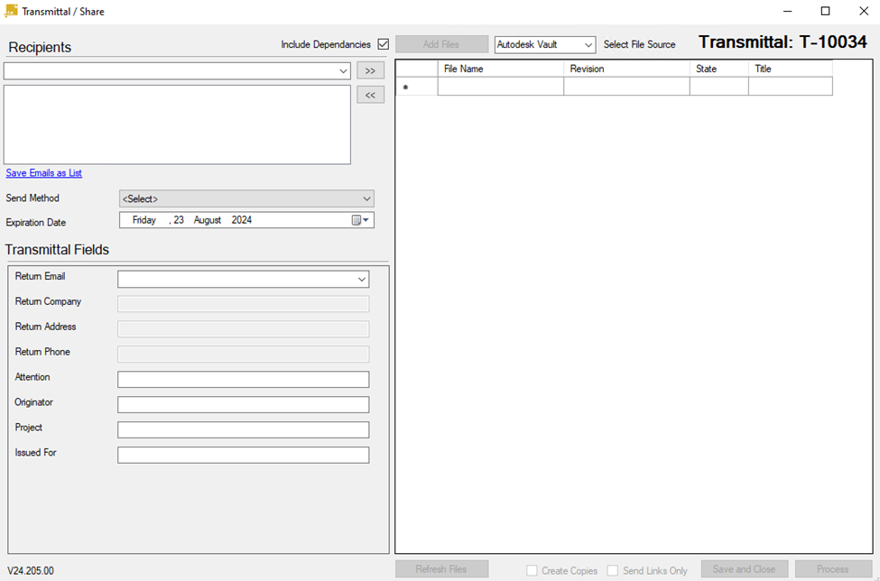
Task: Open the Autodesk Vault file source dropdown
Action: coord(545,44)
